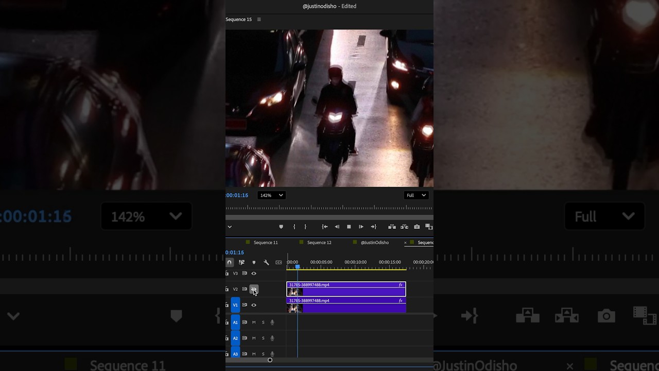This screenshot has width=659, height=371.
Task: Solo track A2
Action: coord(263,339)
